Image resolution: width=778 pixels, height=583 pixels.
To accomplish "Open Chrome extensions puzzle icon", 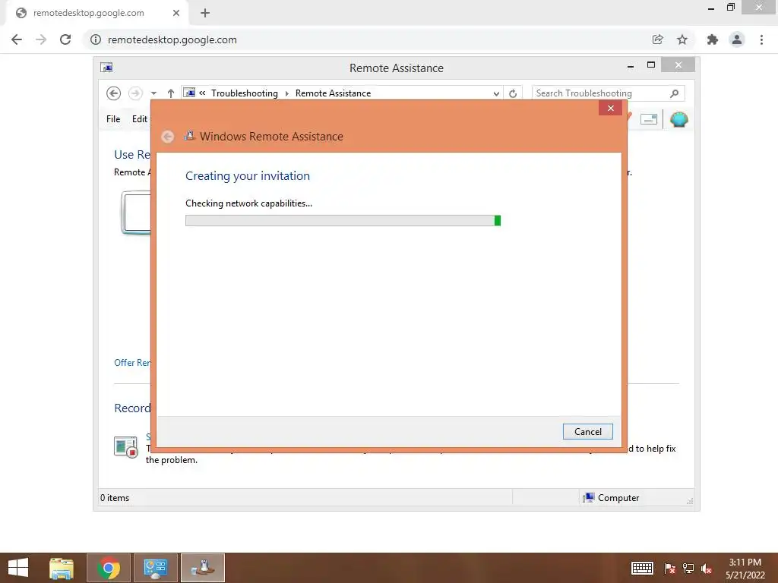I will (712, 39).
